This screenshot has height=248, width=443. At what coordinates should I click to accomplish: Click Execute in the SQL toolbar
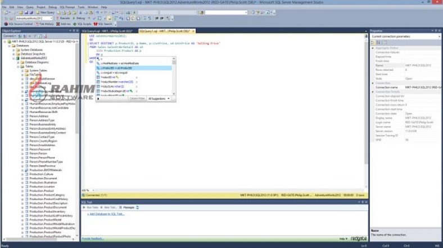click(x=63, y=18)
